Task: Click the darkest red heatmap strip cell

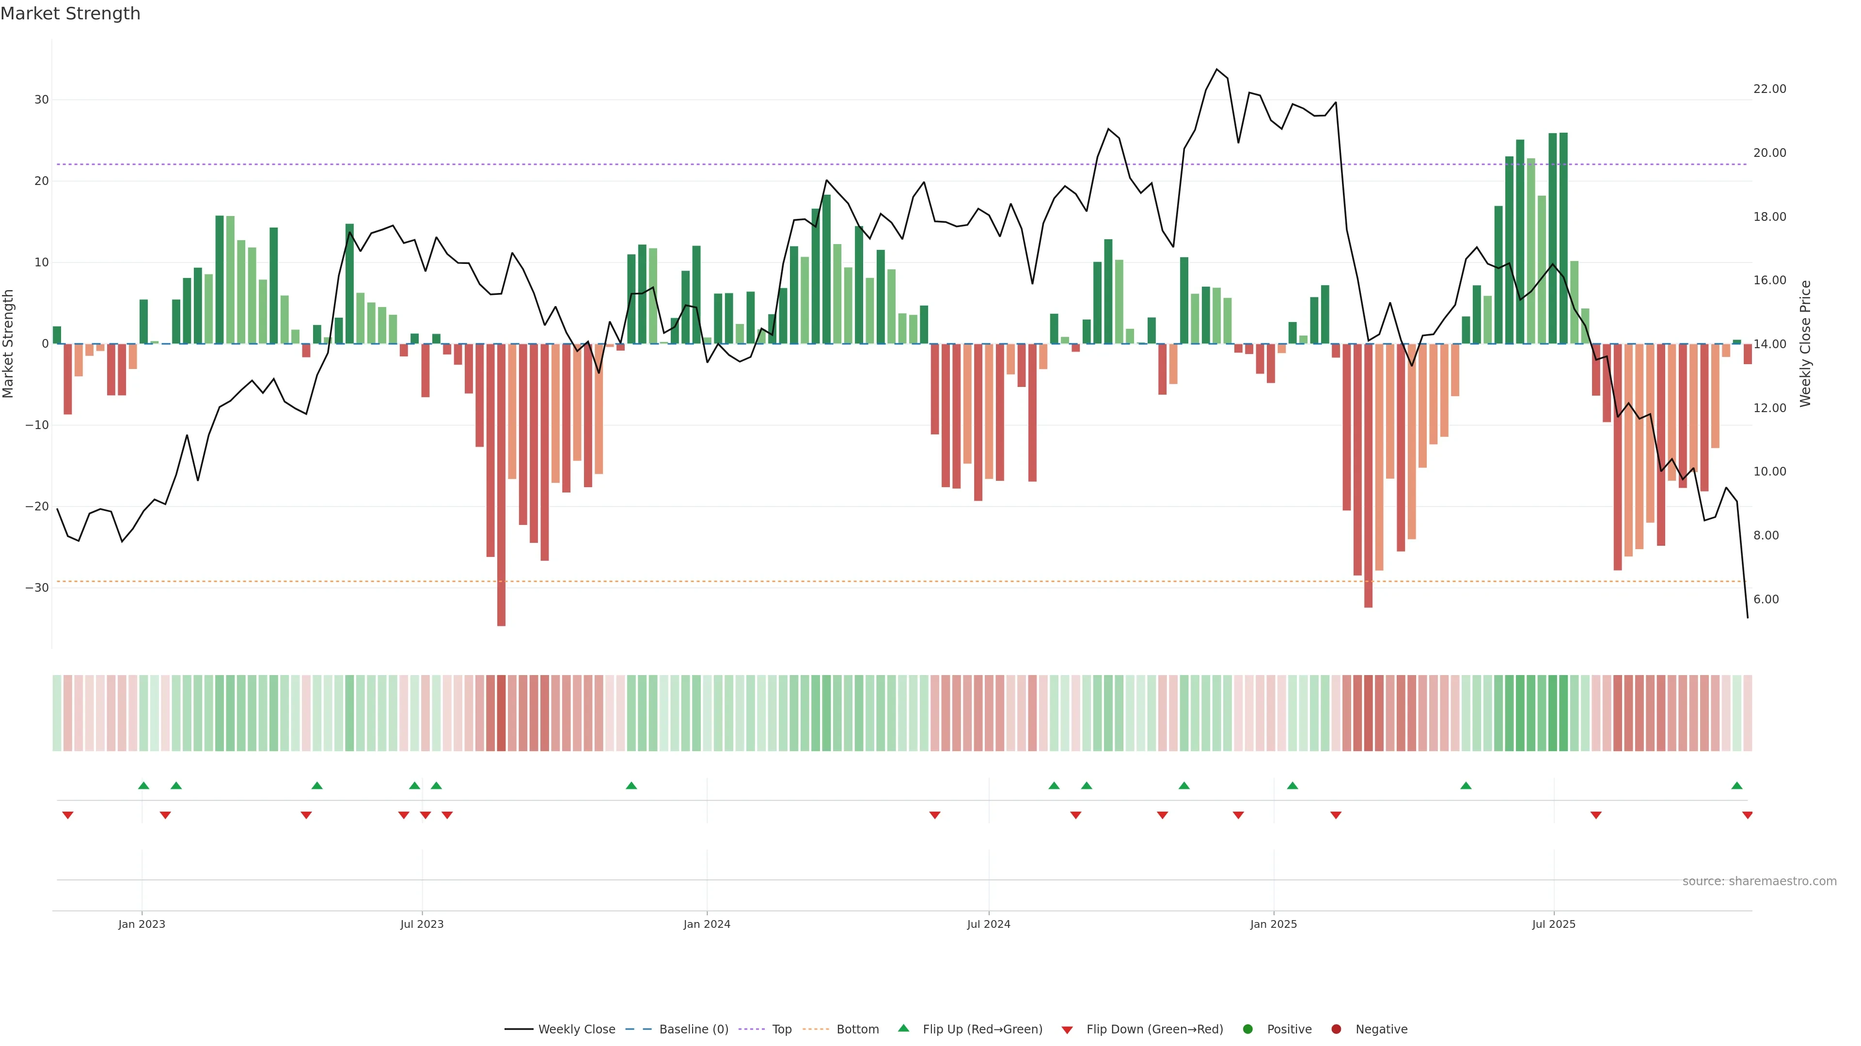Action: [502, 712]
